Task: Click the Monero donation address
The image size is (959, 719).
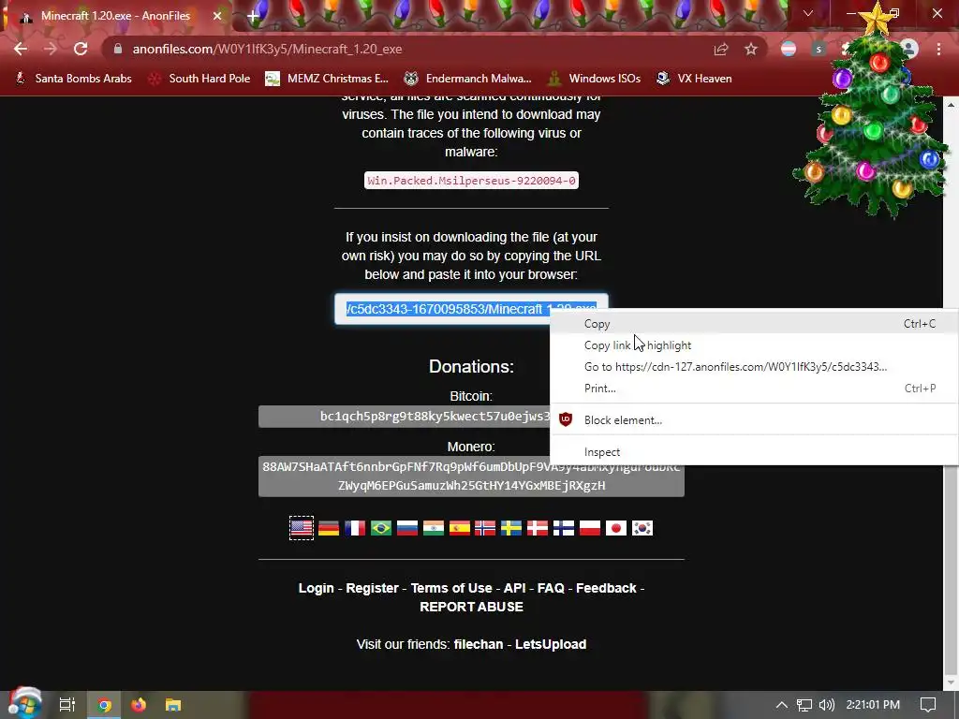Action: [x=471, y=477]
